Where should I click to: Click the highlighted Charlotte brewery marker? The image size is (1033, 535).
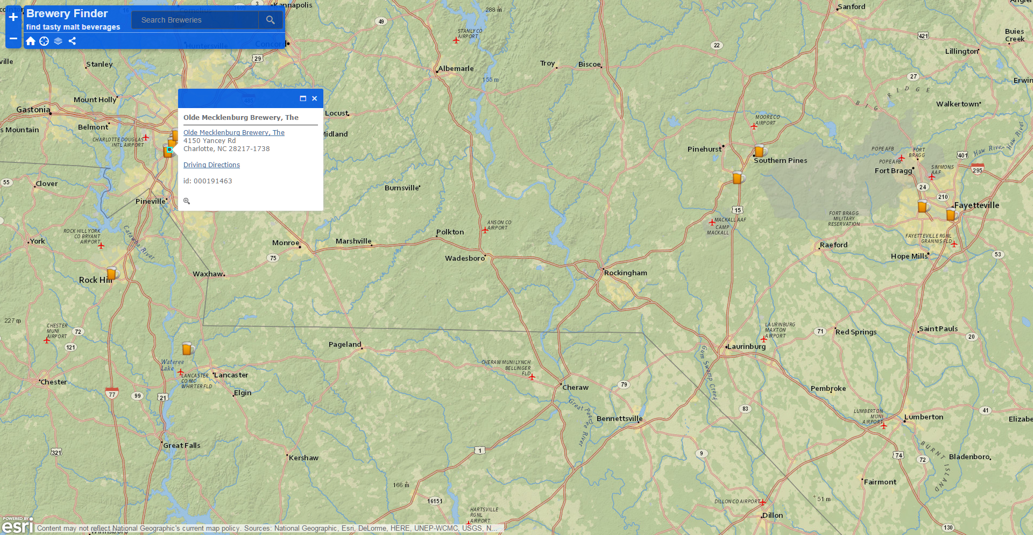pos(168,150)
